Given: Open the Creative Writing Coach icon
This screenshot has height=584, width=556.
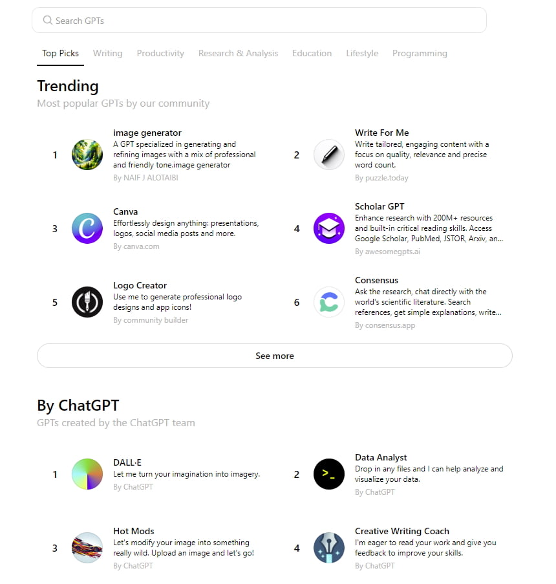Looking at the screenshot, I should point(329,548).
